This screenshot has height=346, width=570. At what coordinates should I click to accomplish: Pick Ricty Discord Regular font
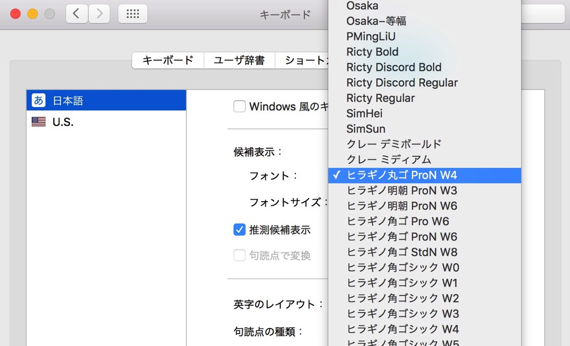[425, 83]
